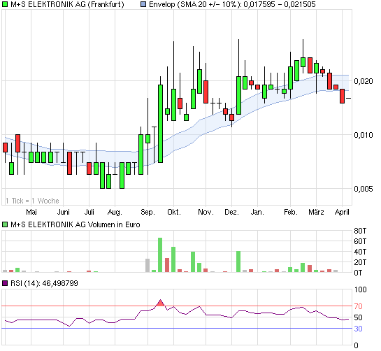
Task: Click the Sep. month label
Action: point(148,212)
